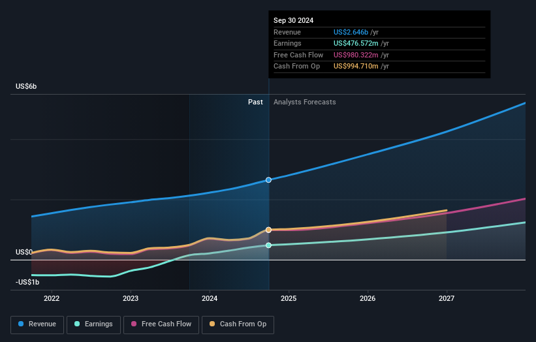Click the 'Analysts Forecasts' label
The image size is (536, 342).
click(x=305, y=102)
